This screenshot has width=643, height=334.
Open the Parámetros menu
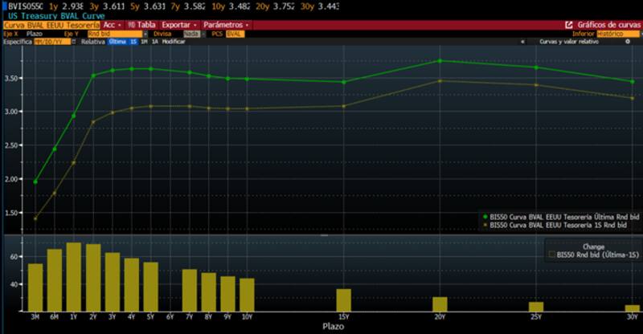(x=225, y=25)
